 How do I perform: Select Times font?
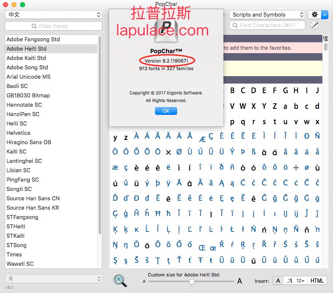point(51,254)
